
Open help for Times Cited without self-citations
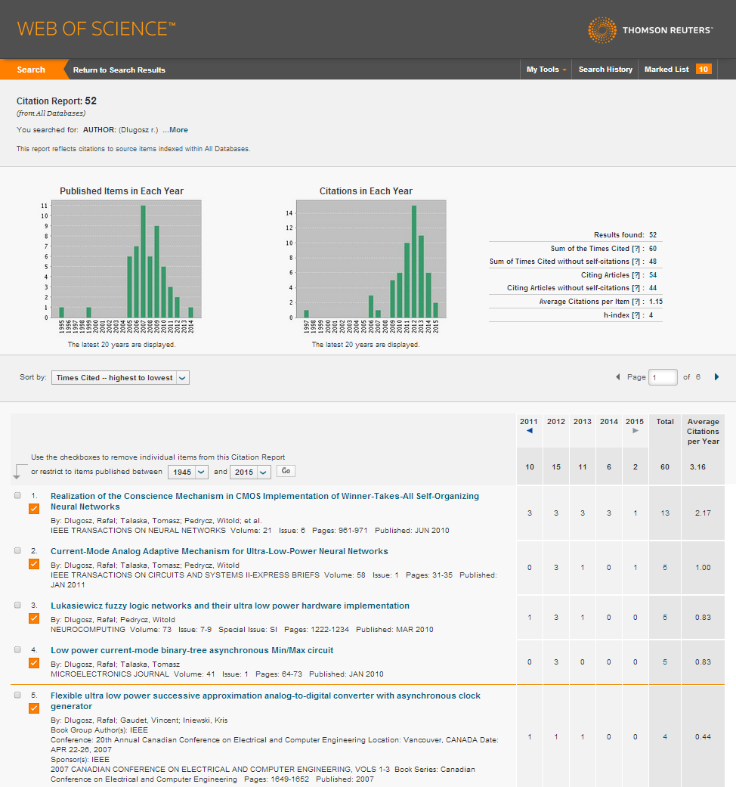[635, 262]
